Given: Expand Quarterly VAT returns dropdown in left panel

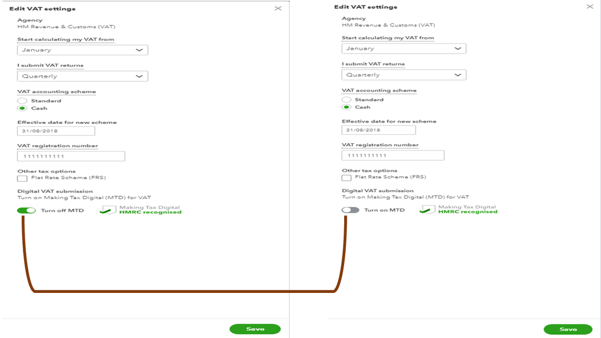Looking at the screenshot, I should (x=82, y=76).
